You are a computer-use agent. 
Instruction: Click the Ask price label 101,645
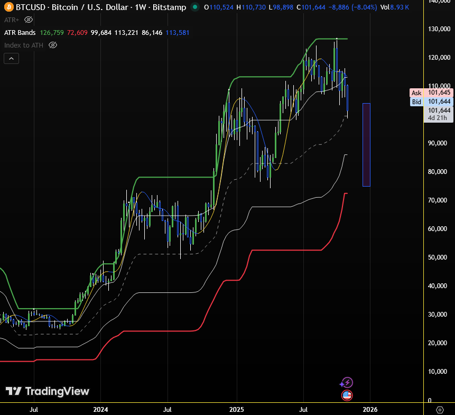coord(431,93)
